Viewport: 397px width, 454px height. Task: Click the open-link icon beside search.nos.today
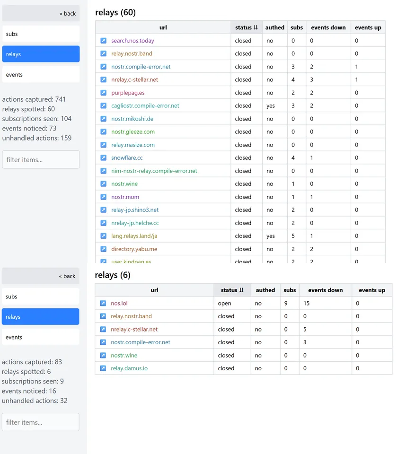coord(103,41)
